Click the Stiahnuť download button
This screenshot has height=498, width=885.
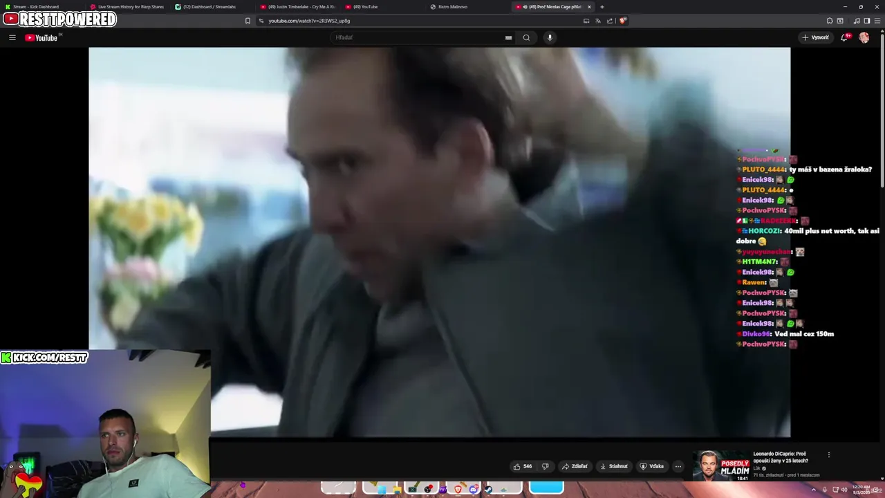[614, 466]
